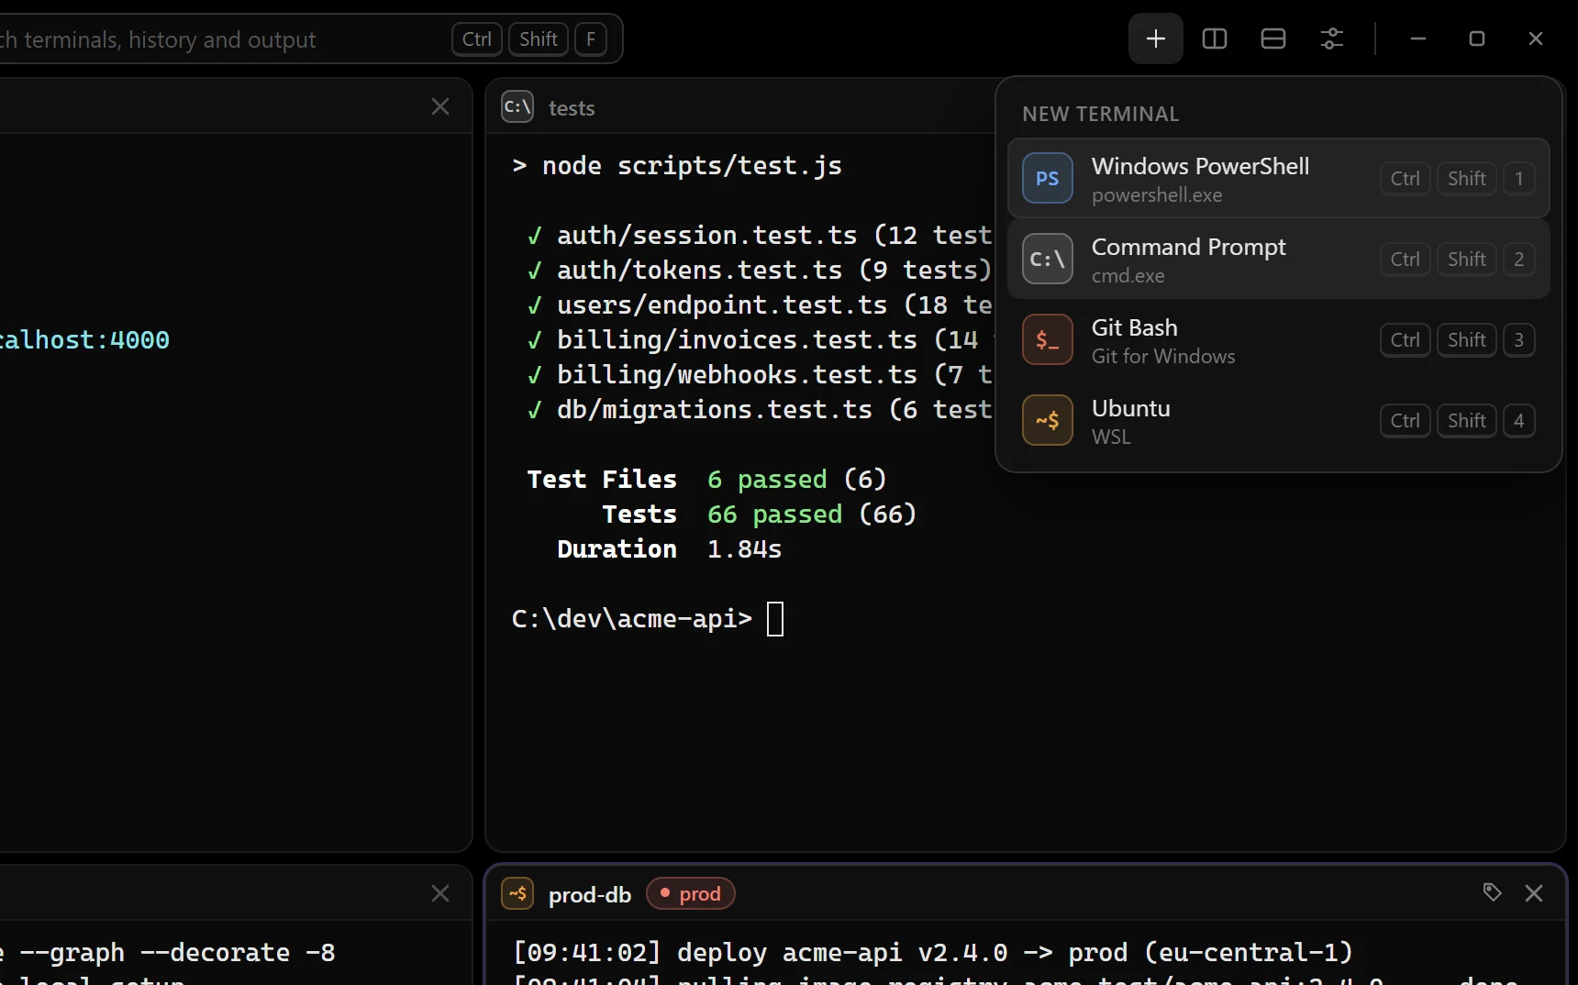
Task: Split pane vertically using columns icon
Action: coord(1215,39)
